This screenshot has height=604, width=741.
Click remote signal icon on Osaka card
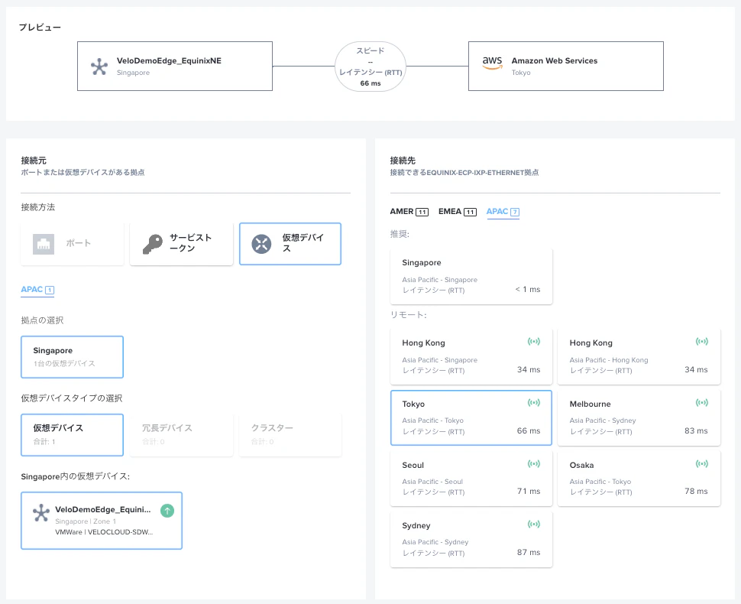point(702,464)
